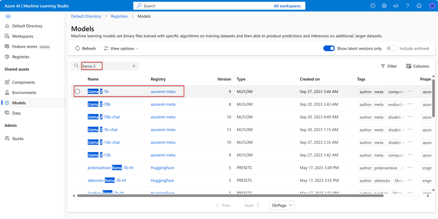The height and width of the screenshot is (219, 438).
Task: Click the megaphone announcements icon
Action: pyautogui.click(x=396, y=6)
